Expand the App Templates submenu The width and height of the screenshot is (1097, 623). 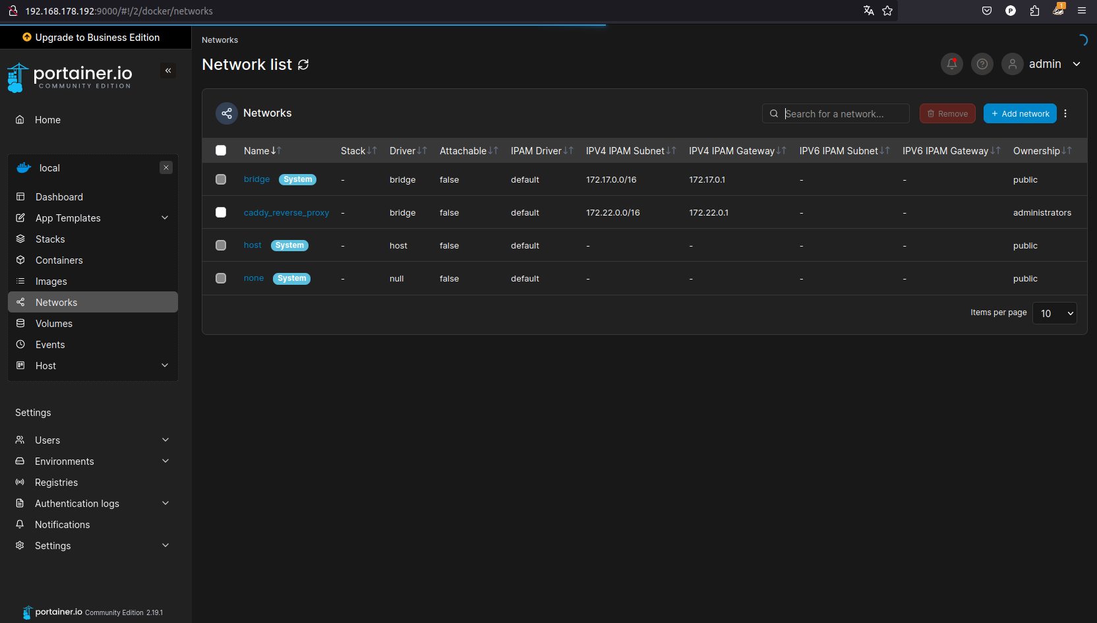coord(165,218)
